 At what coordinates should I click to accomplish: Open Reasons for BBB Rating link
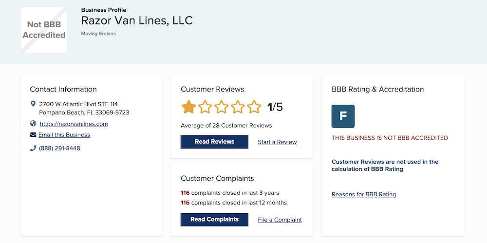pos(363,194)
